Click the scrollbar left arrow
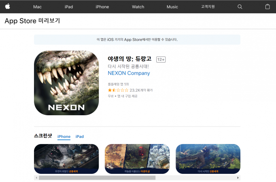This screenshot has height=182, width=276. (36, 178)
